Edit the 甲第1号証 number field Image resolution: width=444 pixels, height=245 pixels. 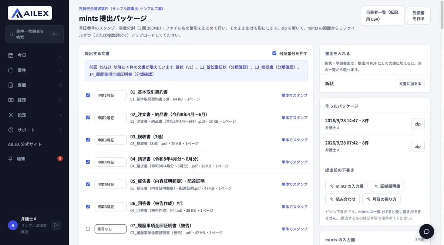point(111,95)
